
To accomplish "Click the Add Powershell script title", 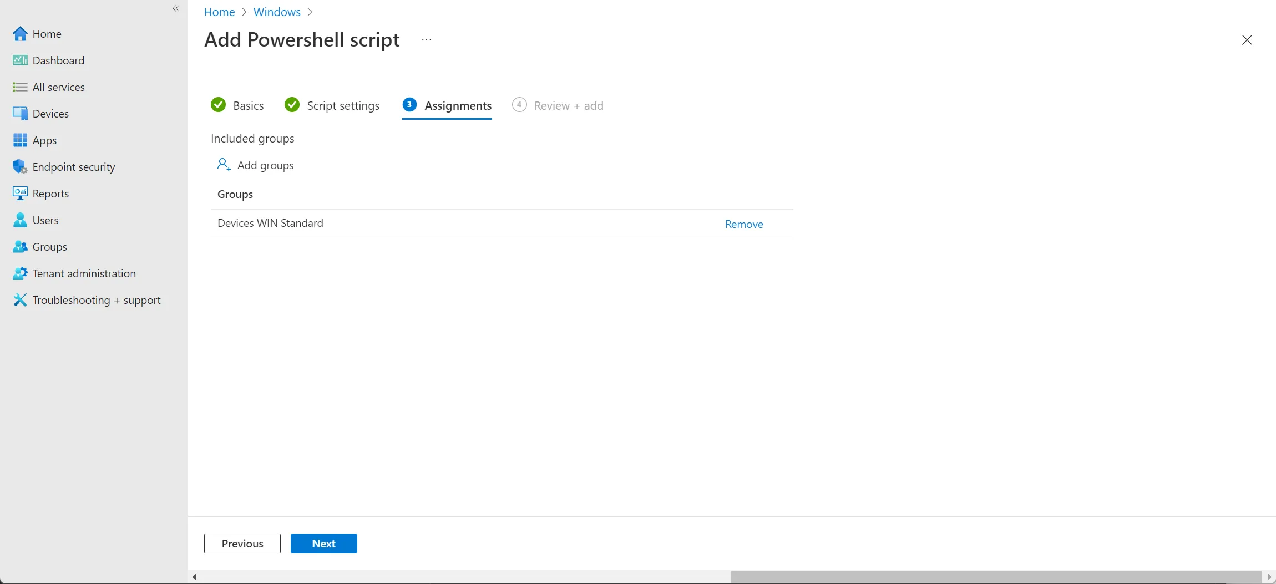I will point(302,40).
